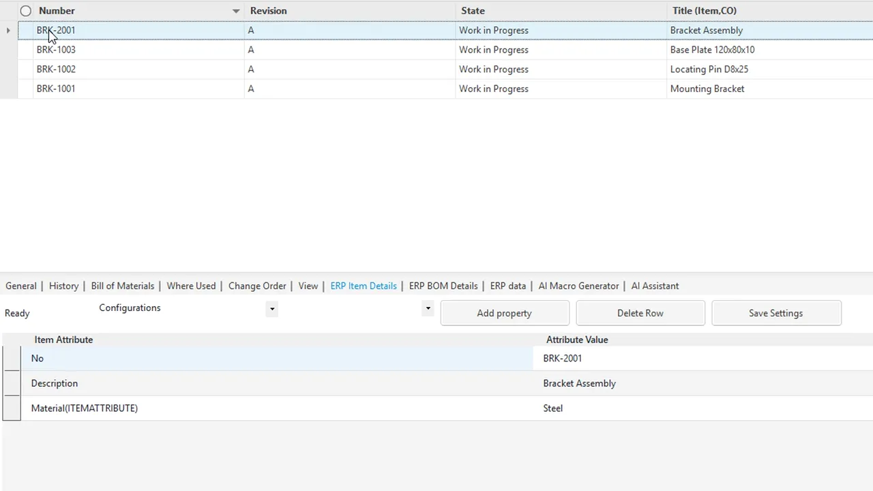Open the AI Assistant tab
This screenshot has height=491, width=873.
click(655, 286)
